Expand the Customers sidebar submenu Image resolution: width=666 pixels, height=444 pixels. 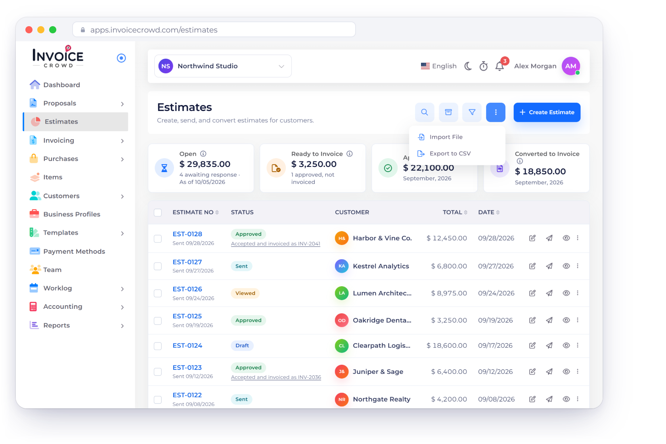[122, 196]
